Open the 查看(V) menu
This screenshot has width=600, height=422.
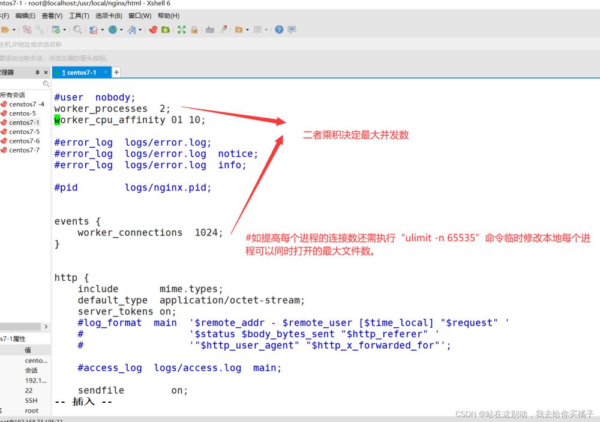52,16
